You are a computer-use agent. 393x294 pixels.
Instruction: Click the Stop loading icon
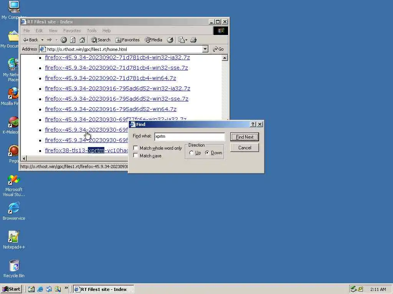pos(64,40)
